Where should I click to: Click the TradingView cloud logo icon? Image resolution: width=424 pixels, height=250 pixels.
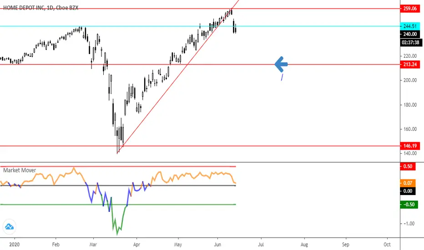click(x=10, y=226)
